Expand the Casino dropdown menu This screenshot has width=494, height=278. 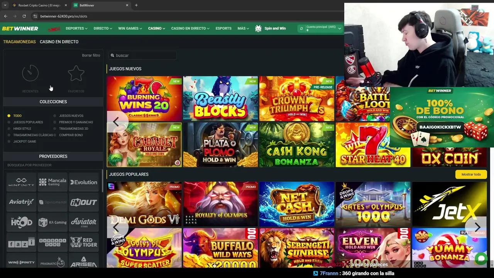157,29
